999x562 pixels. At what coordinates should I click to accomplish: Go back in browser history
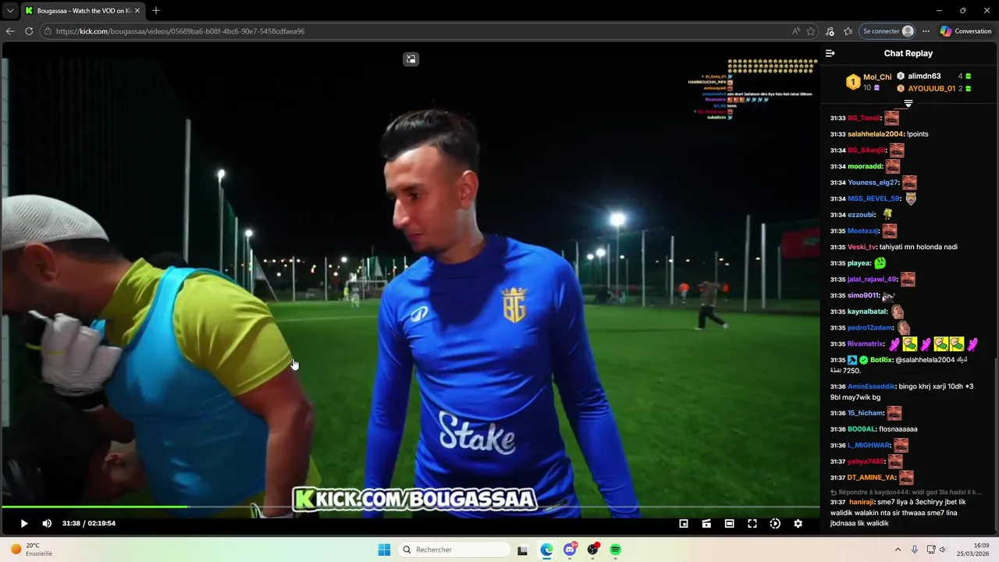[10, 31]
